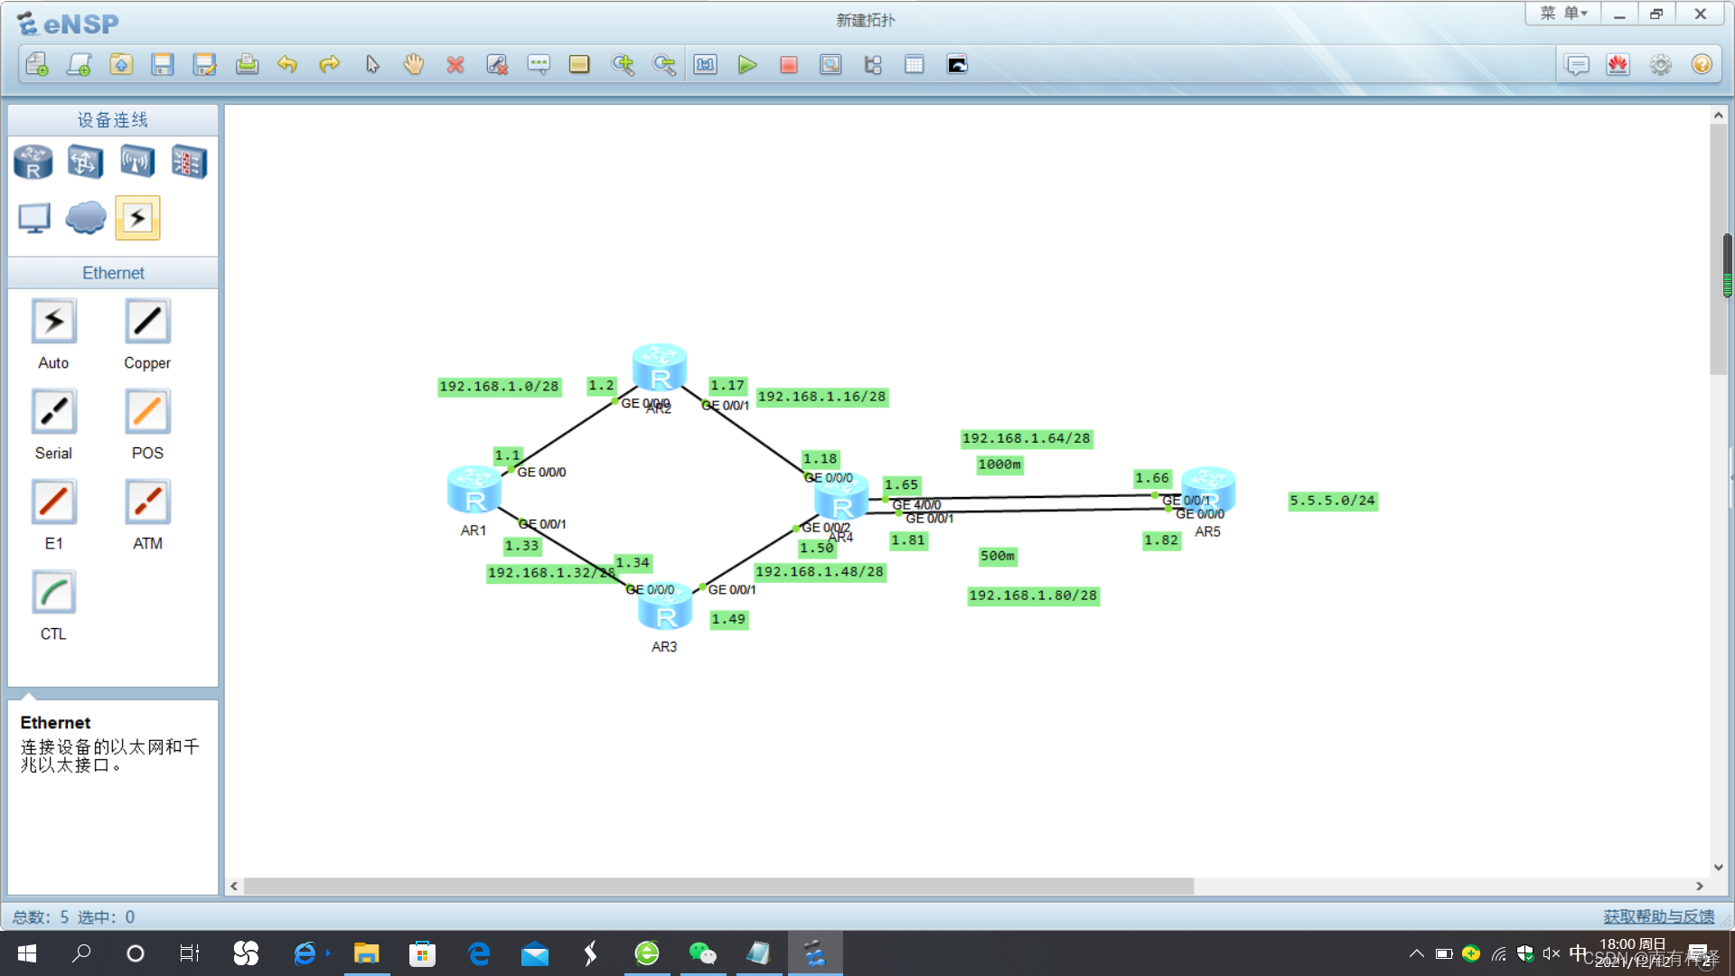
Task: Click the Save As toolbar icon
Action: (x=204, y=64)
